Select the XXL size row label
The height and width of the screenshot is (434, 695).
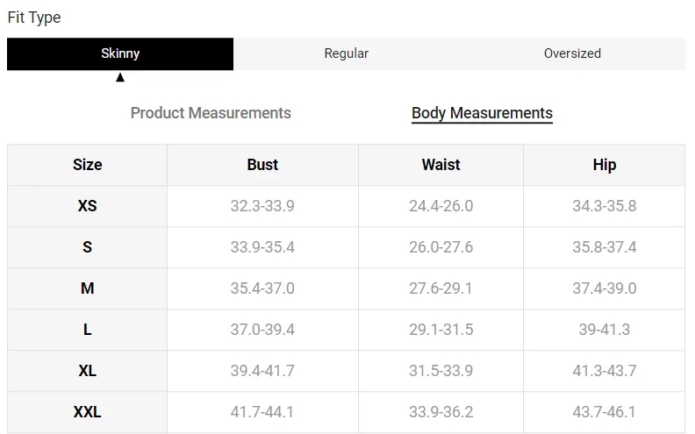pyautogui.click(x=88, y=412)
